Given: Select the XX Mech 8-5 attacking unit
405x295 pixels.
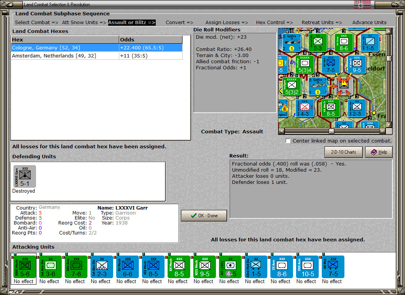Looking at the screenshot, I should [179, 267].
